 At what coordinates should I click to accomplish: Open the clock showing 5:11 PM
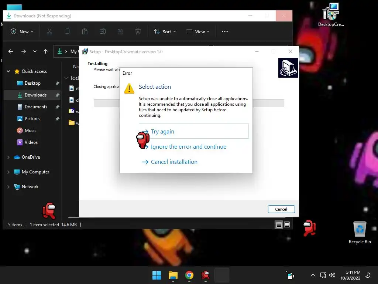tap(350, 275)
